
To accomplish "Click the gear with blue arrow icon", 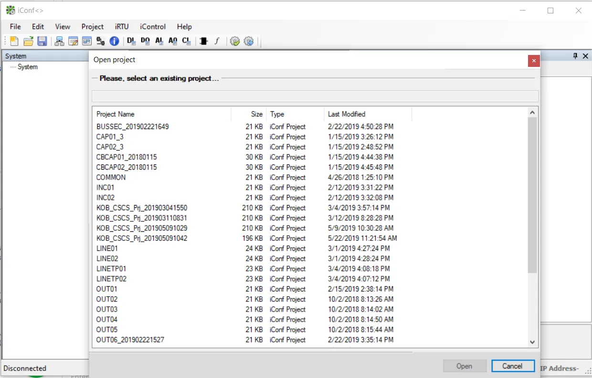I will [x=248, y=41].
